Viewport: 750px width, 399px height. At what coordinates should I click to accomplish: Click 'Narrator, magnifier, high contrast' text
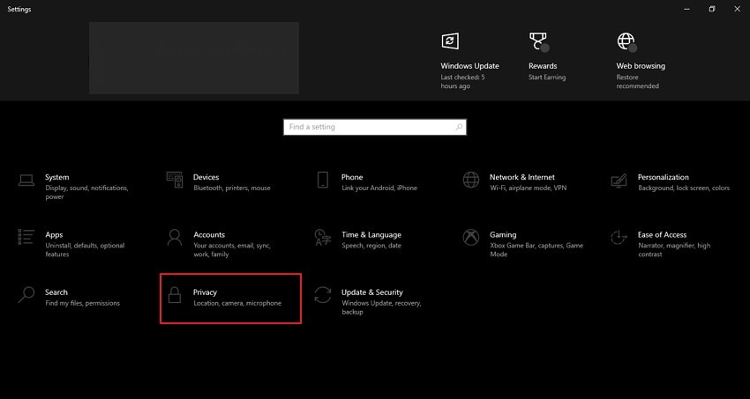pyautogui.click(x=674, y=249)
